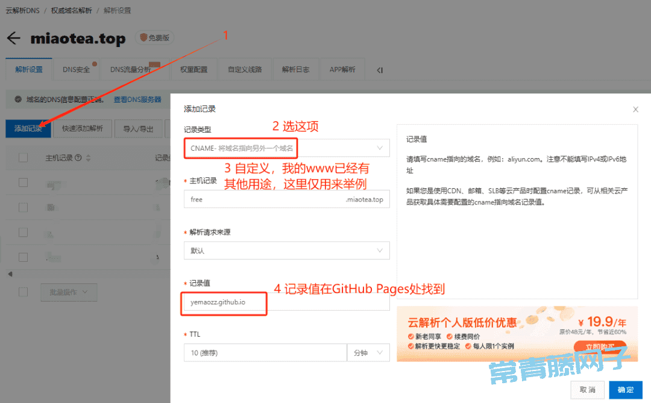Open the 查看DNS服务器 link

coord(137,100)
